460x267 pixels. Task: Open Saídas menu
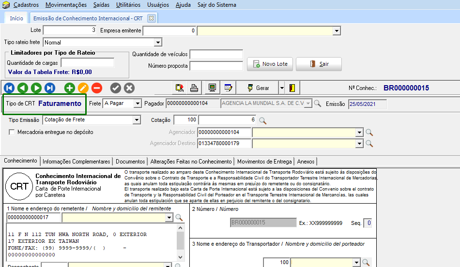pos(101,5)
